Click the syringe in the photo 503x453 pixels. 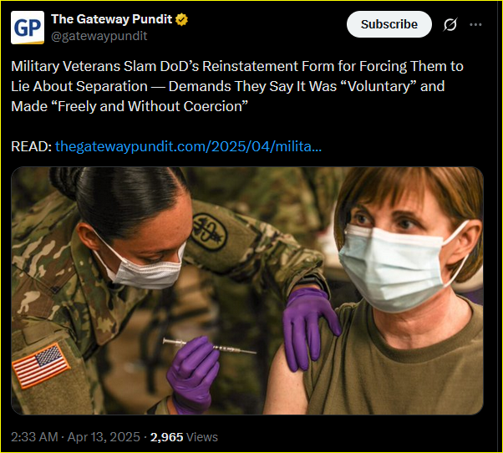tap(209, 347)
